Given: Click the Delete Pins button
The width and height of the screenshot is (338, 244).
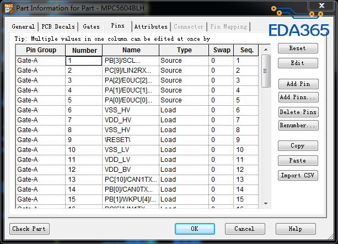Looking at the screenshot, I should pos(298,112).
